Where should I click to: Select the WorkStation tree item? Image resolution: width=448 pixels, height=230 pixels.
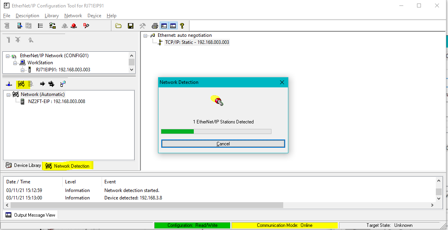(x=40, y=63)
